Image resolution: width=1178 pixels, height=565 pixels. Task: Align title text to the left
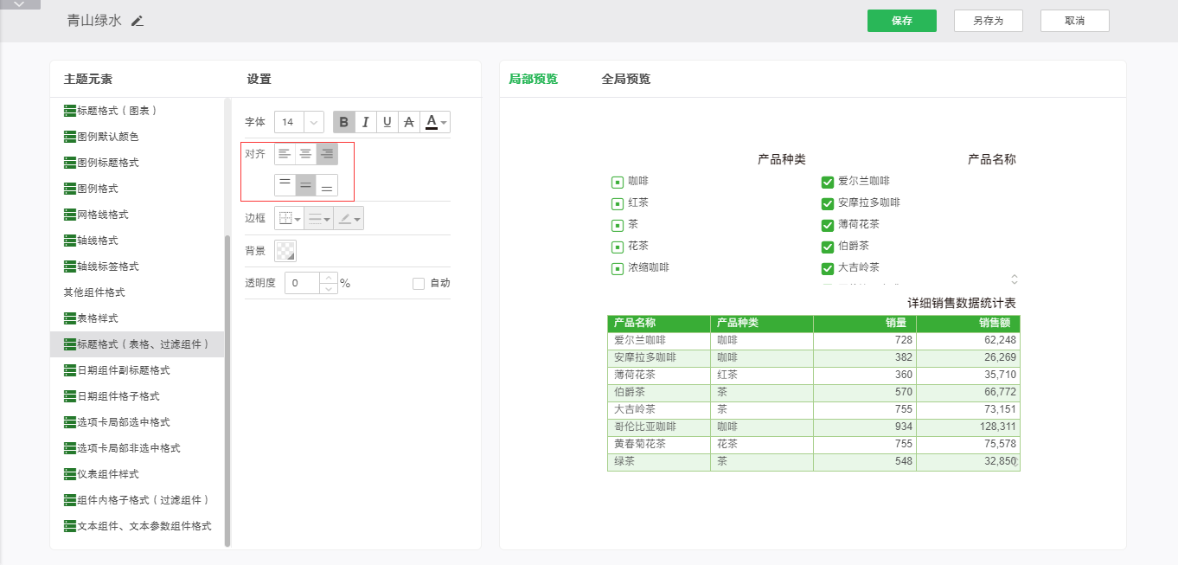(x=285, y=154)
